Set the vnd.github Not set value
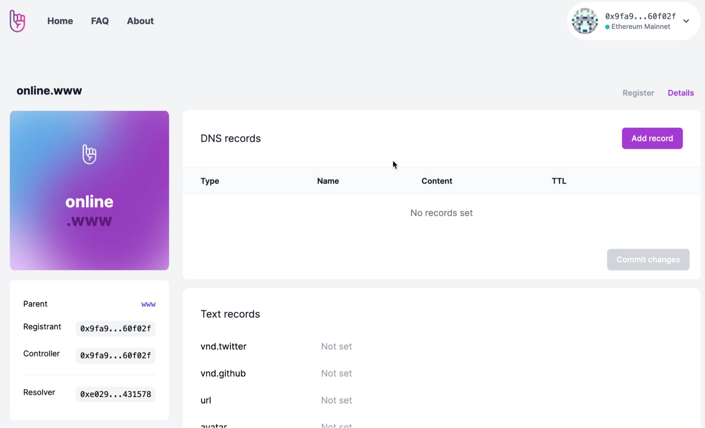 [336, 373]
